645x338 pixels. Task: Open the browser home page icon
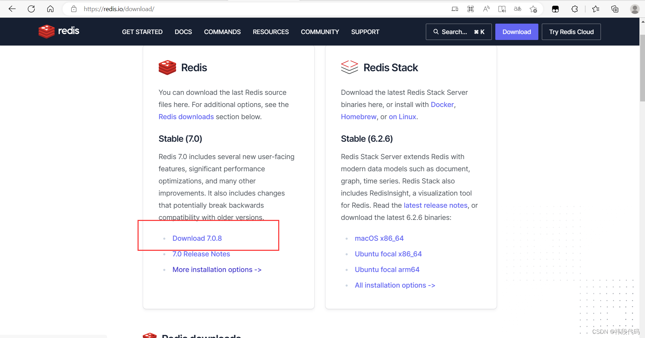(x=50, y=9)
